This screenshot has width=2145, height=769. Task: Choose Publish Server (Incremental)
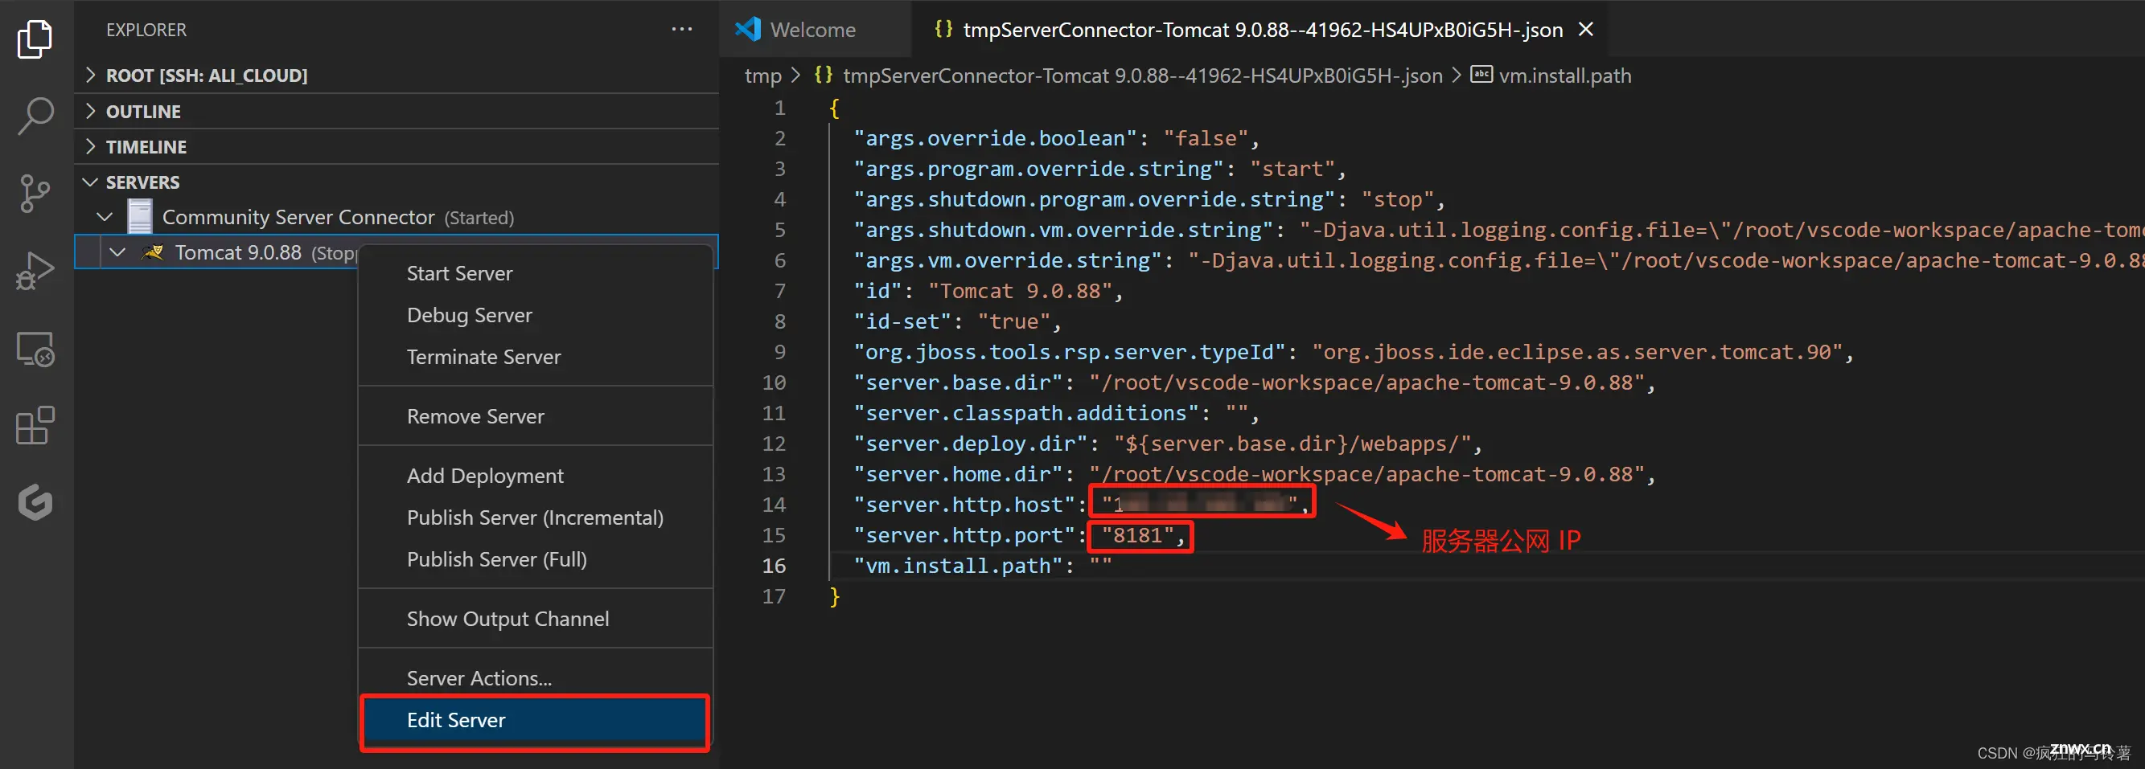pyautogui.click(x=536, y=517)
